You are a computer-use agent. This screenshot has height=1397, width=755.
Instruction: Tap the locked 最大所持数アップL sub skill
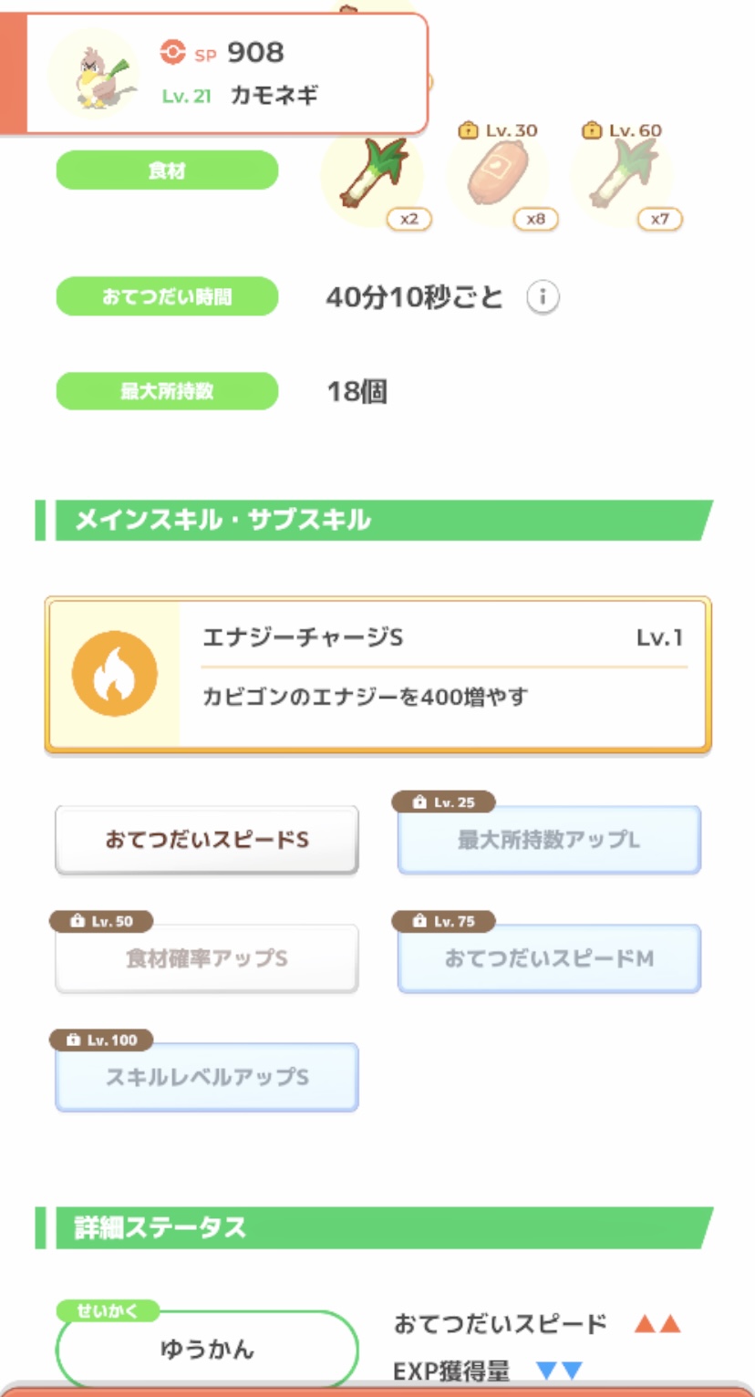[549, 839]
